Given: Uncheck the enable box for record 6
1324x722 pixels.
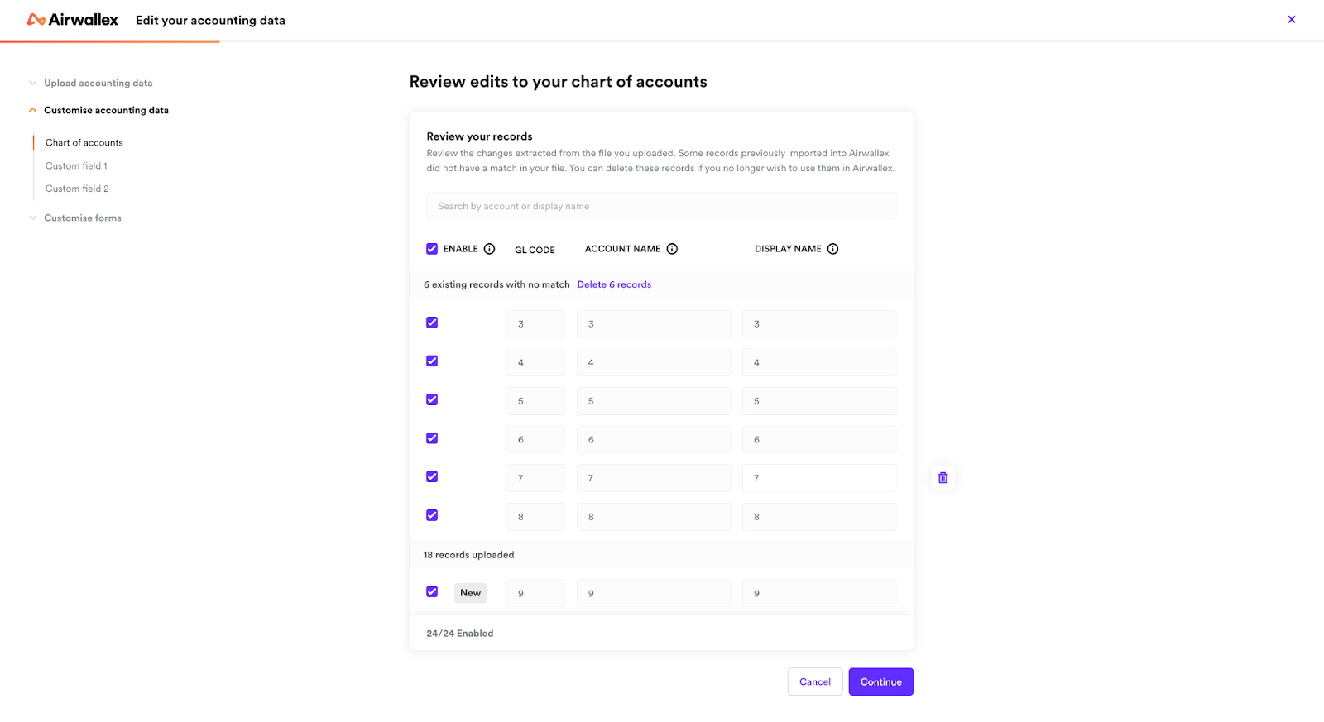Looking at the screenshot, I should coord(432,438).
